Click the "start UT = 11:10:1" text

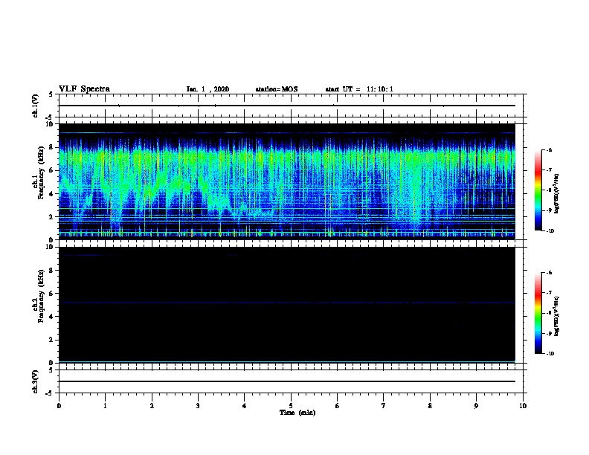(x=359, y=89)
